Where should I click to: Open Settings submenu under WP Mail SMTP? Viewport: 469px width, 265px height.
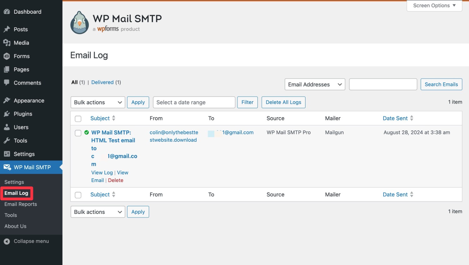(x=14, y=182)
